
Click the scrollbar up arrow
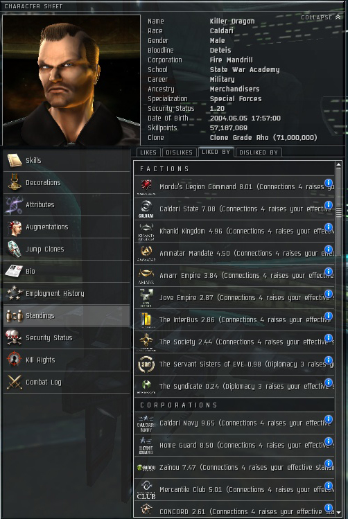point(338,164)
